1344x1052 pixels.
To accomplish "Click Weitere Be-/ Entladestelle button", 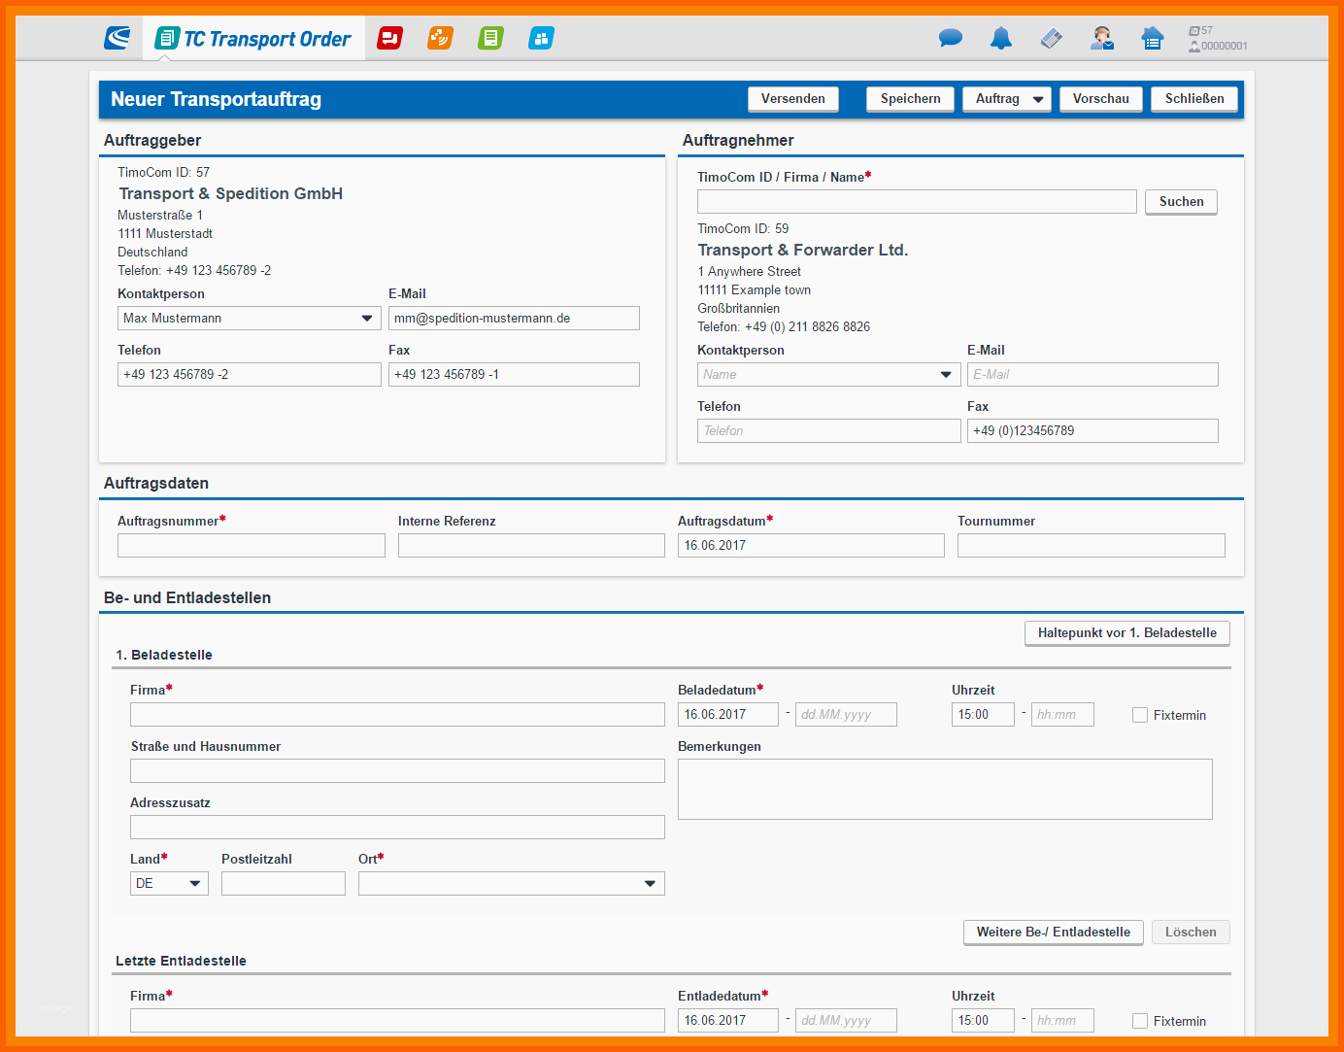I will [1053, 933].
